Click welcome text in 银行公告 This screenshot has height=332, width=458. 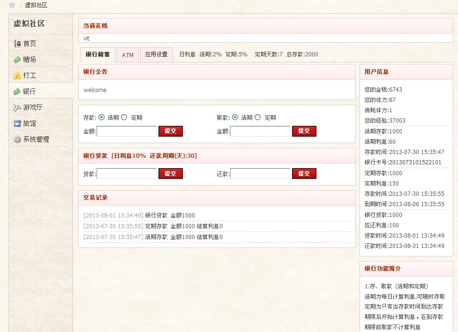tap(95, 90)
